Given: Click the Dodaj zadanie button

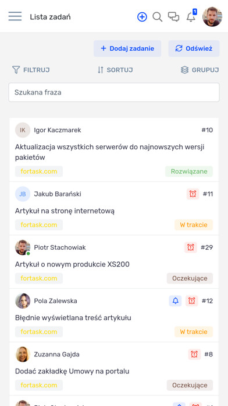Looking at the screenshot, I should 127,48.
